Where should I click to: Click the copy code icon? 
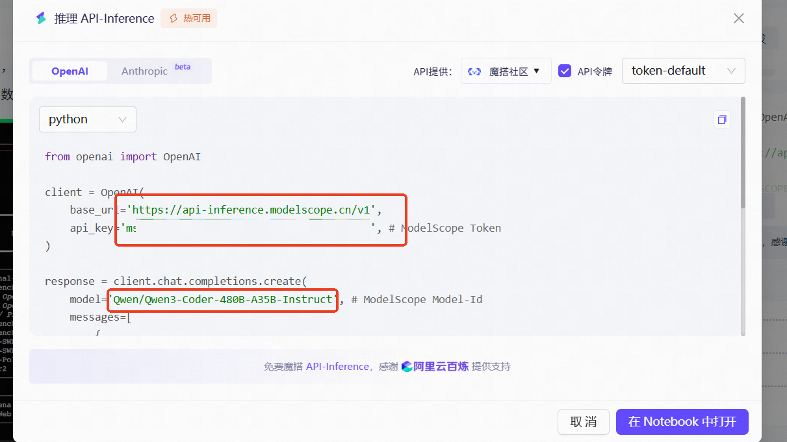[x=721, y=119]
